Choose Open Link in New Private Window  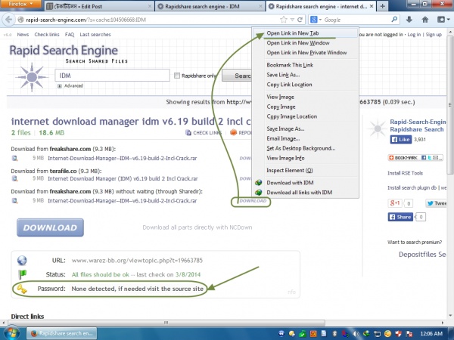[305, 53]
